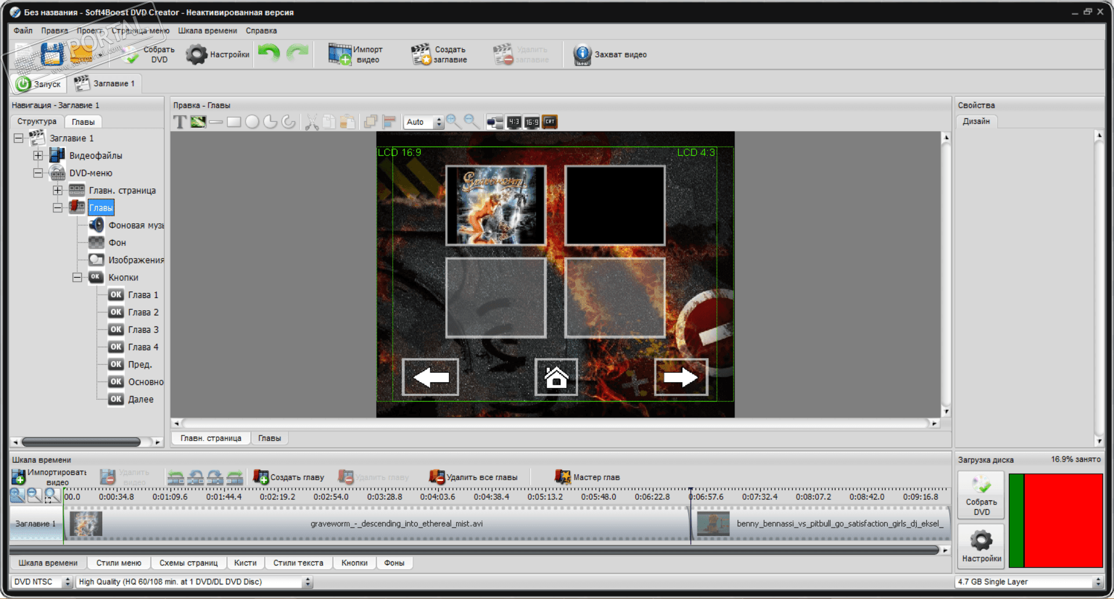1114x599 pixels.
Task: Switch to the Стили текста tab
Action: coord(298,562)
